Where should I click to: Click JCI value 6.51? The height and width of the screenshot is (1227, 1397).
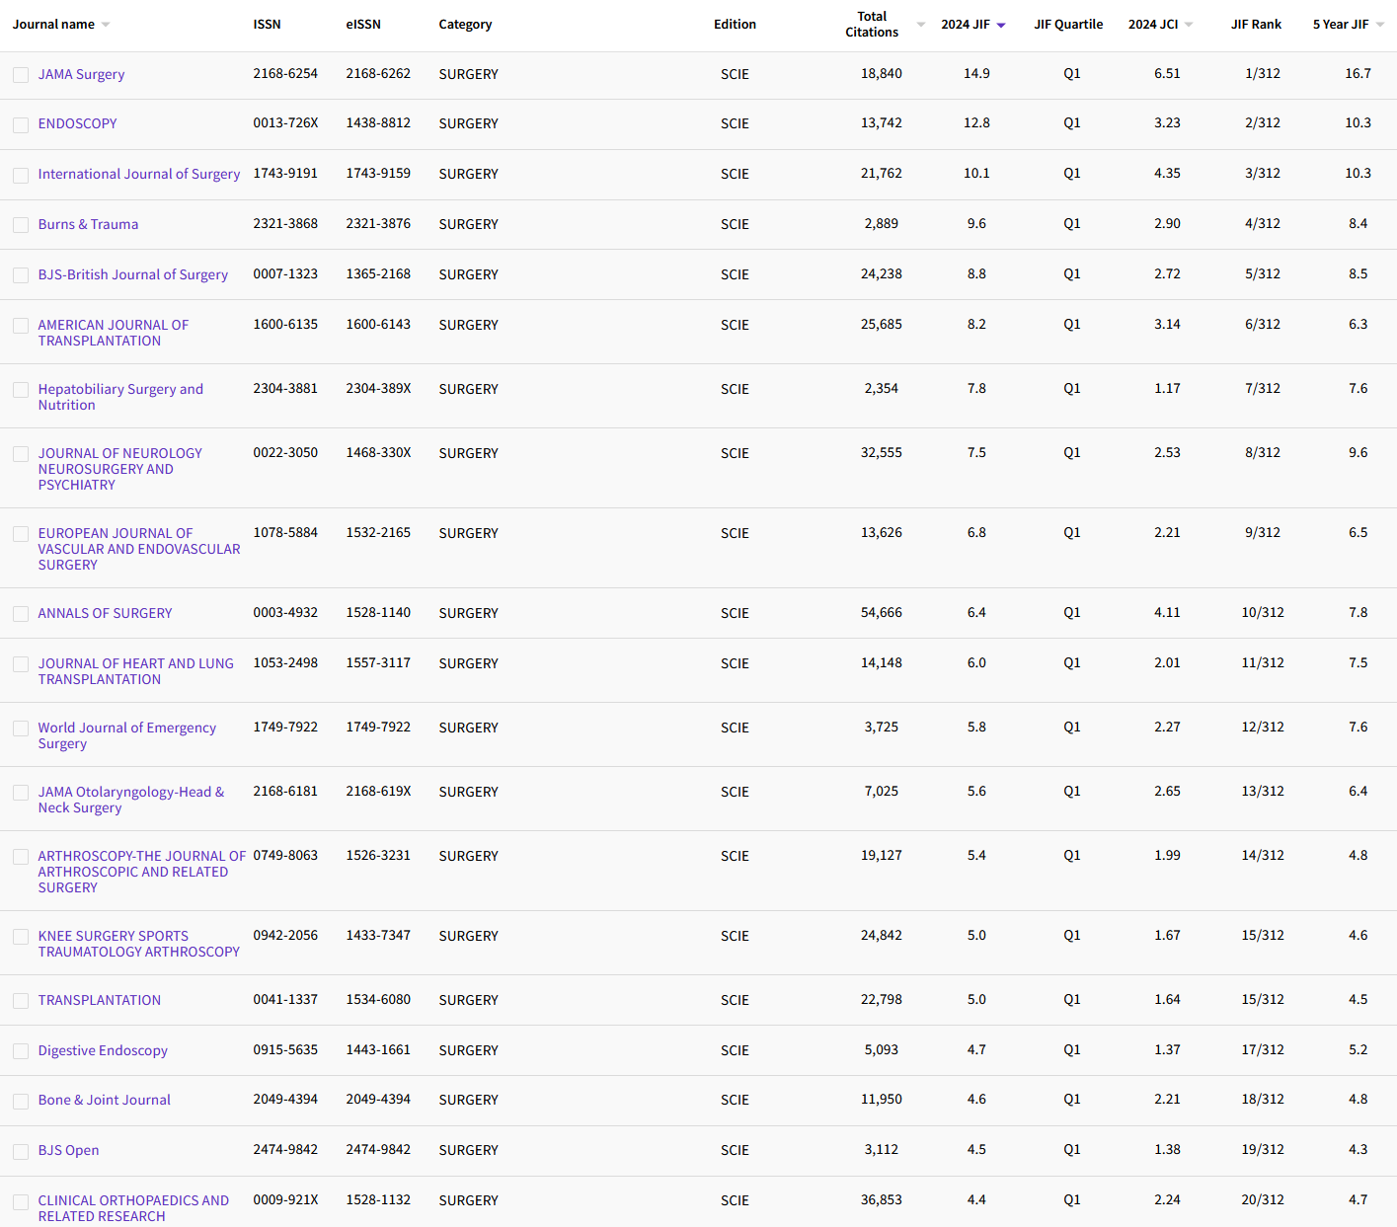pos(1167,73)
